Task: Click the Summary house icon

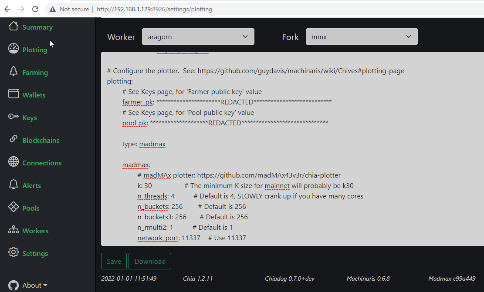Action: tap(13, 26)
